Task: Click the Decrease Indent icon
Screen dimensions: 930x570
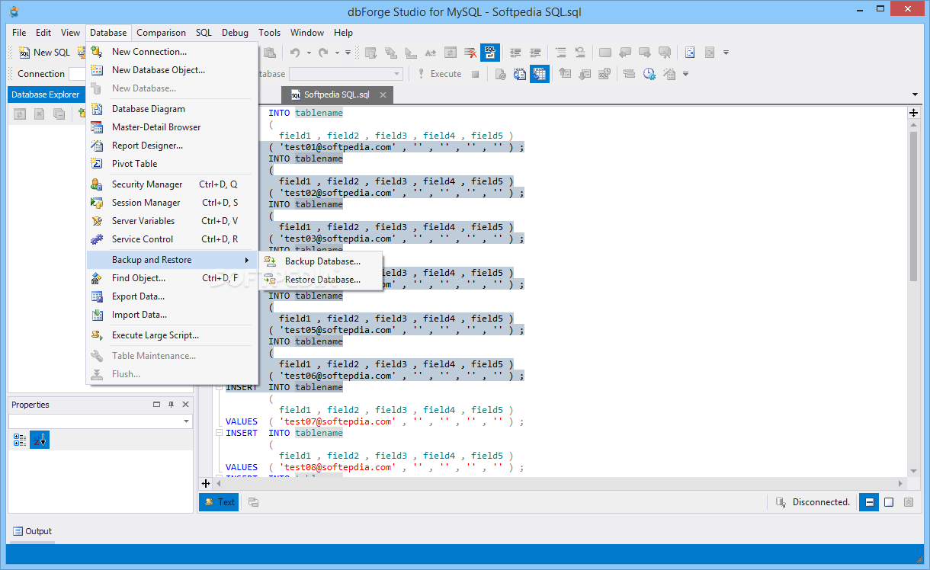Action: (515, 53)
